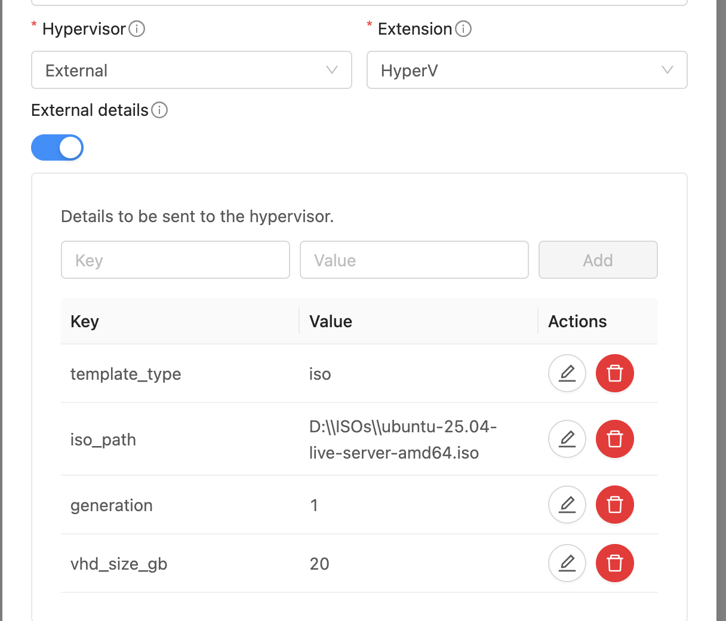Show info tooltip for External details

(x=159, y=110)
